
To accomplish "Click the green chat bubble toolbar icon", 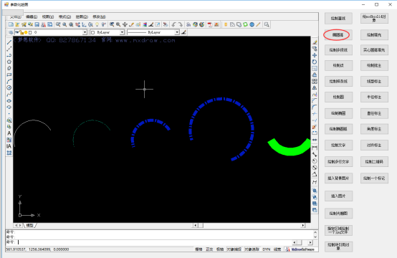I will click(x=245, y=24).
